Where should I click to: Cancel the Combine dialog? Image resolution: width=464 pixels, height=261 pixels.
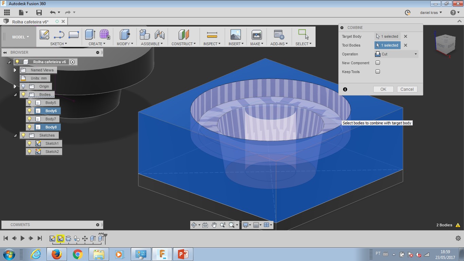[x=407, y=89]
